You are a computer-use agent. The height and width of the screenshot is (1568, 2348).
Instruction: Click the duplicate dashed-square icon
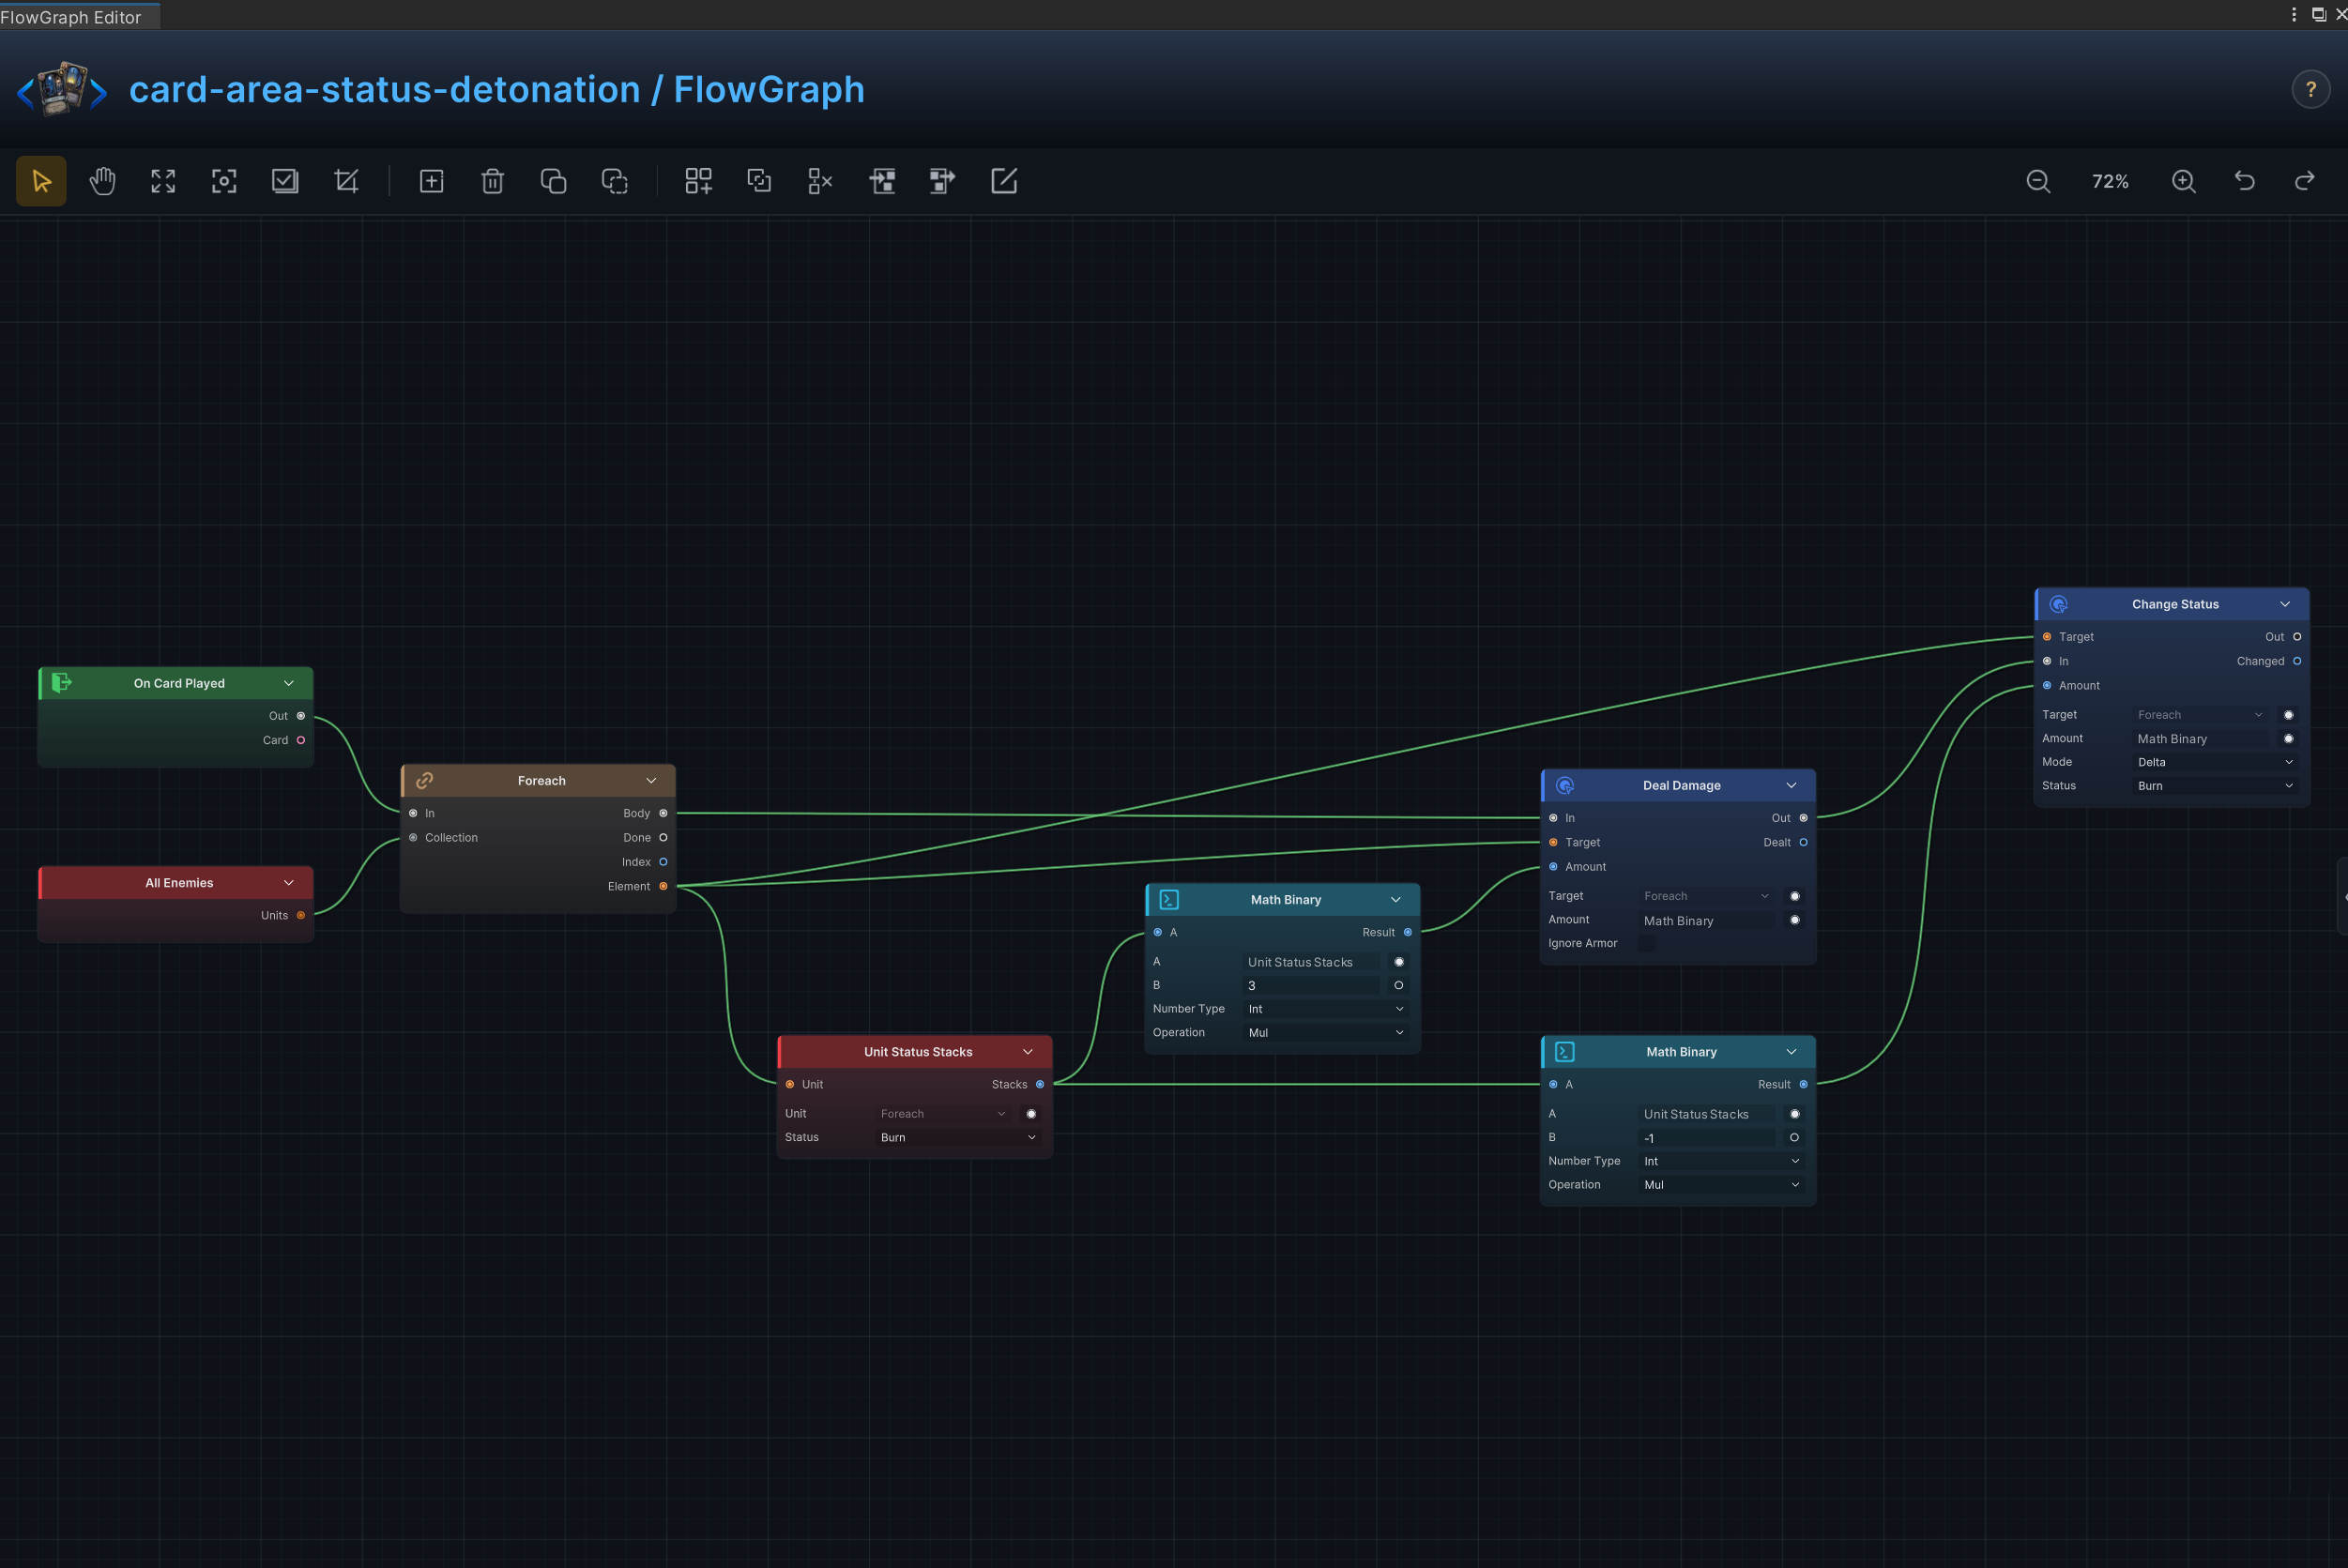click(614, 181)
